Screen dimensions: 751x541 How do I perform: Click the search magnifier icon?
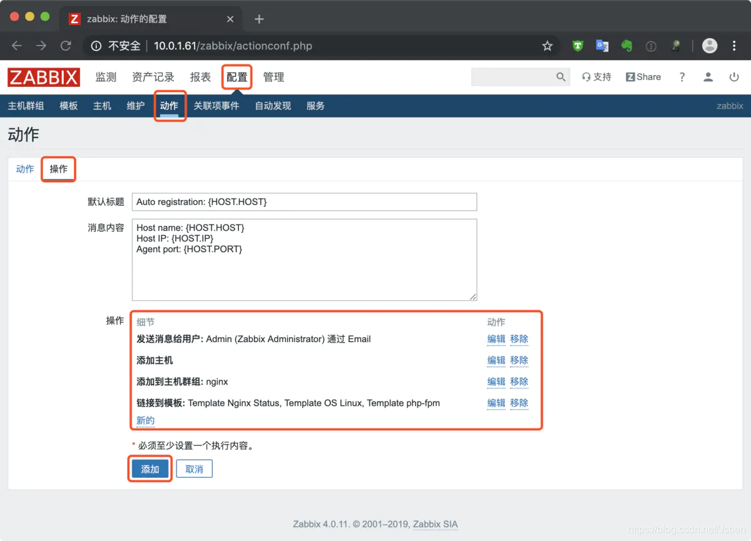[561, 77]
